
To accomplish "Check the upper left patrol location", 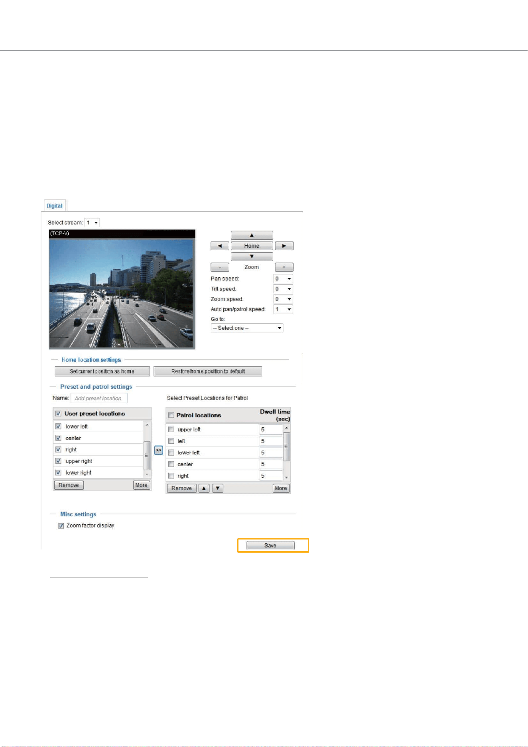I will (x=171, y=429).
